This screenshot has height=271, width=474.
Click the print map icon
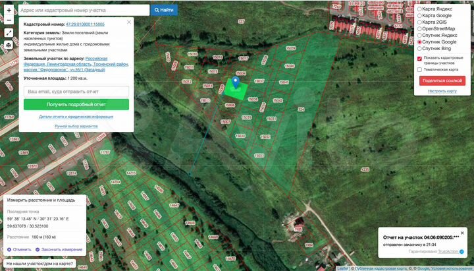pos(9,44)
